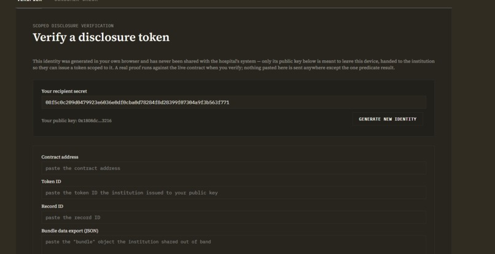Click the 'Token ID' label
This screenshot has width=495, height=254.
(x=51, y=182)
